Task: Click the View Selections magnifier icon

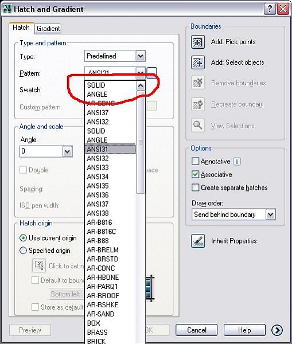Action: tap(198, 126)
